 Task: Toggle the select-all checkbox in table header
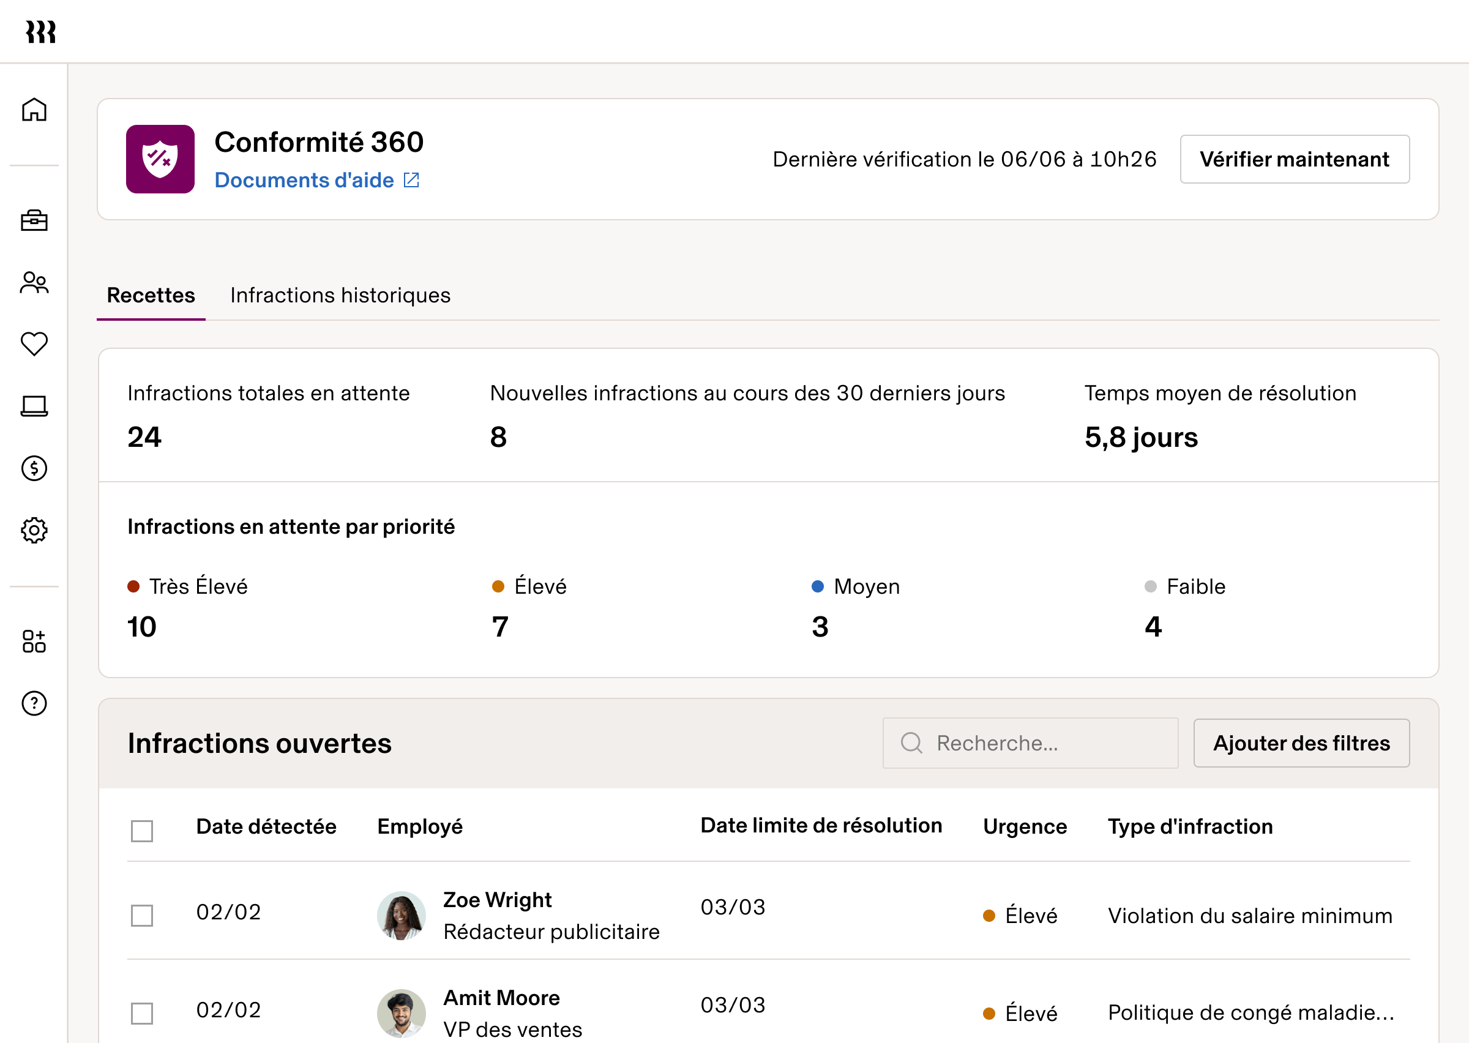[142, 831]
